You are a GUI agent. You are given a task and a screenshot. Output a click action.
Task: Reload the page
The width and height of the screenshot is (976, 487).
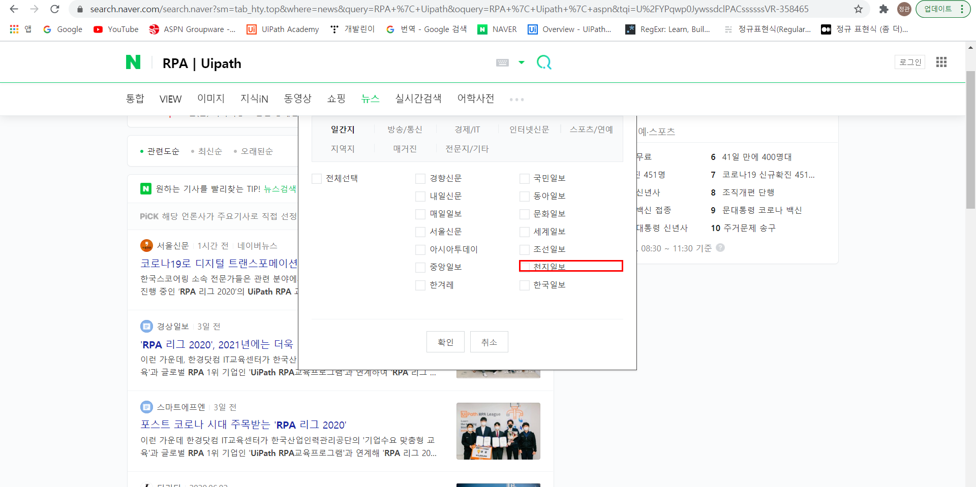(55, 9)
